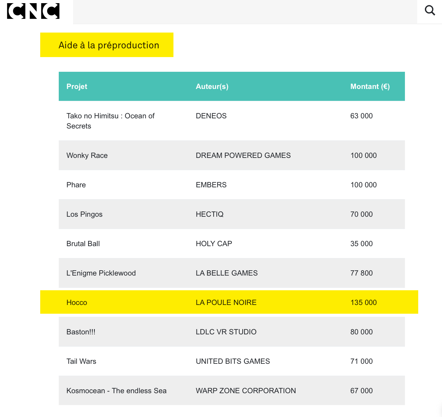Select the Wonky Race project name
The image size is (442, 417).
87,155
